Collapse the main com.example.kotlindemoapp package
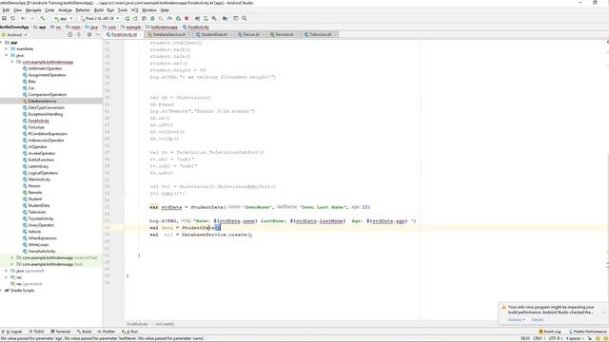Viewport: 609px width, 342px height. (12, 62)
